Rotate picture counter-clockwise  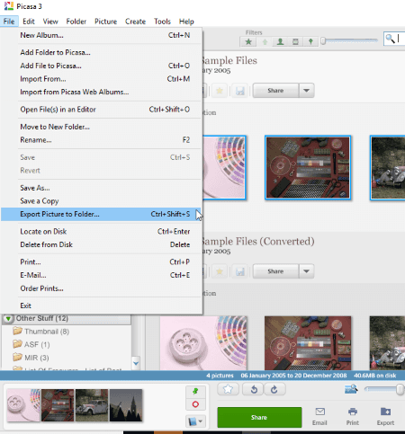click(254, 389)
